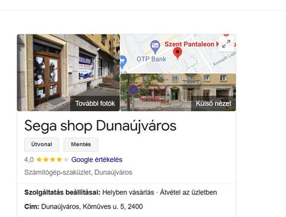This screenshot has width=286, height=217.
Task: Click the gray fifth rating star
Action: tap(66, 159)
